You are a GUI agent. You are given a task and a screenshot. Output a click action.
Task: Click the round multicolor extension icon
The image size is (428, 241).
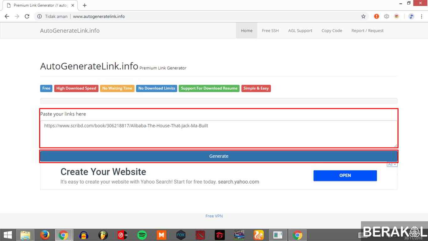pos(397,16)
